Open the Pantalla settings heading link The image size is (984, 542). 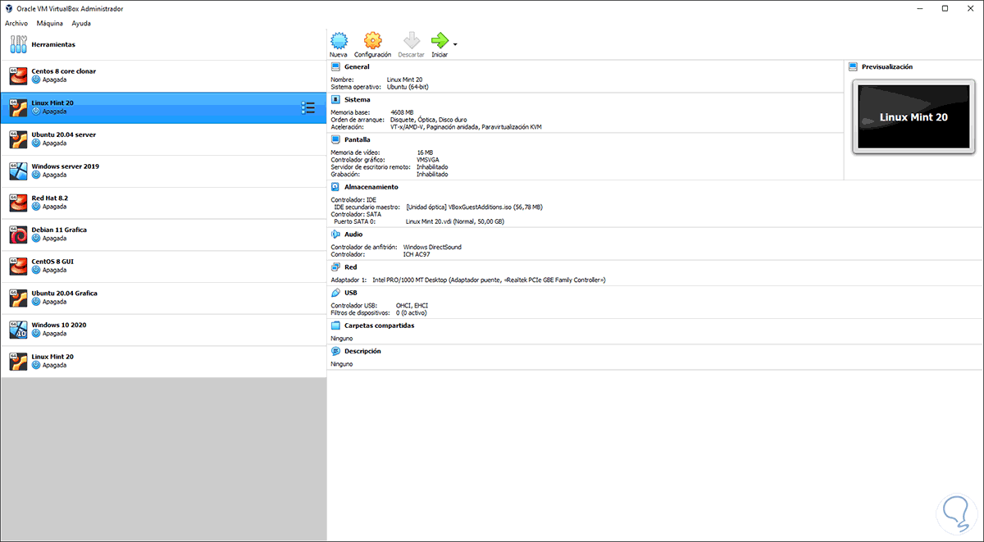(358, 139)
